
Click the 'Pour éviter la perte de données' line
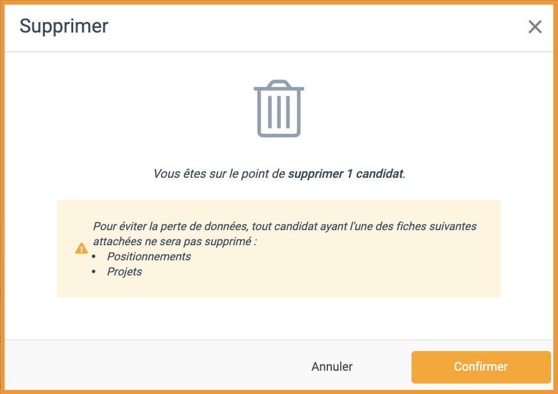coord(285,227)
